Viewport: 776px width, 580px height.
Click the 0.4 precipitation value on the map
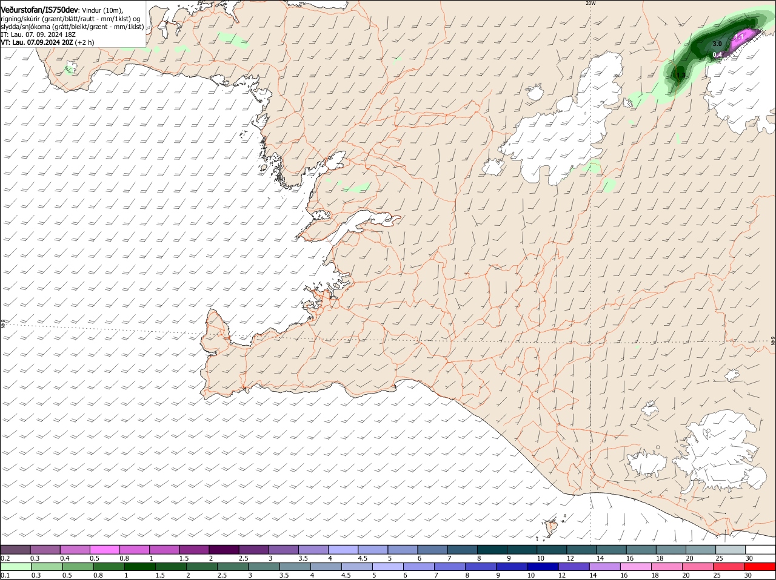coord(717,55)
